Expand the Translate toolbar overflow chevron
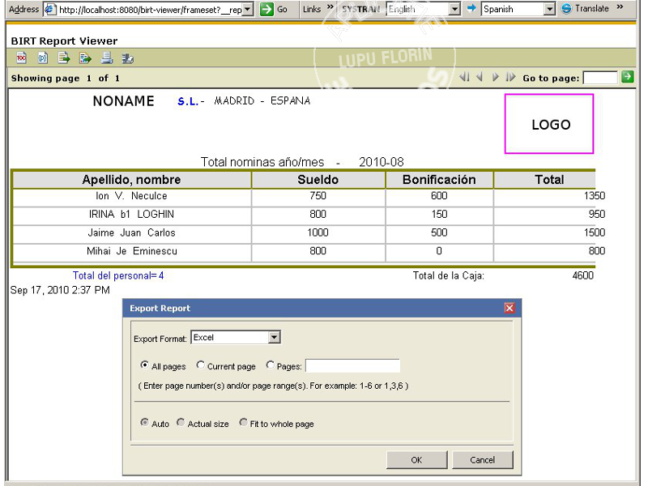This screenshot has height=486, width=648. 620,7
